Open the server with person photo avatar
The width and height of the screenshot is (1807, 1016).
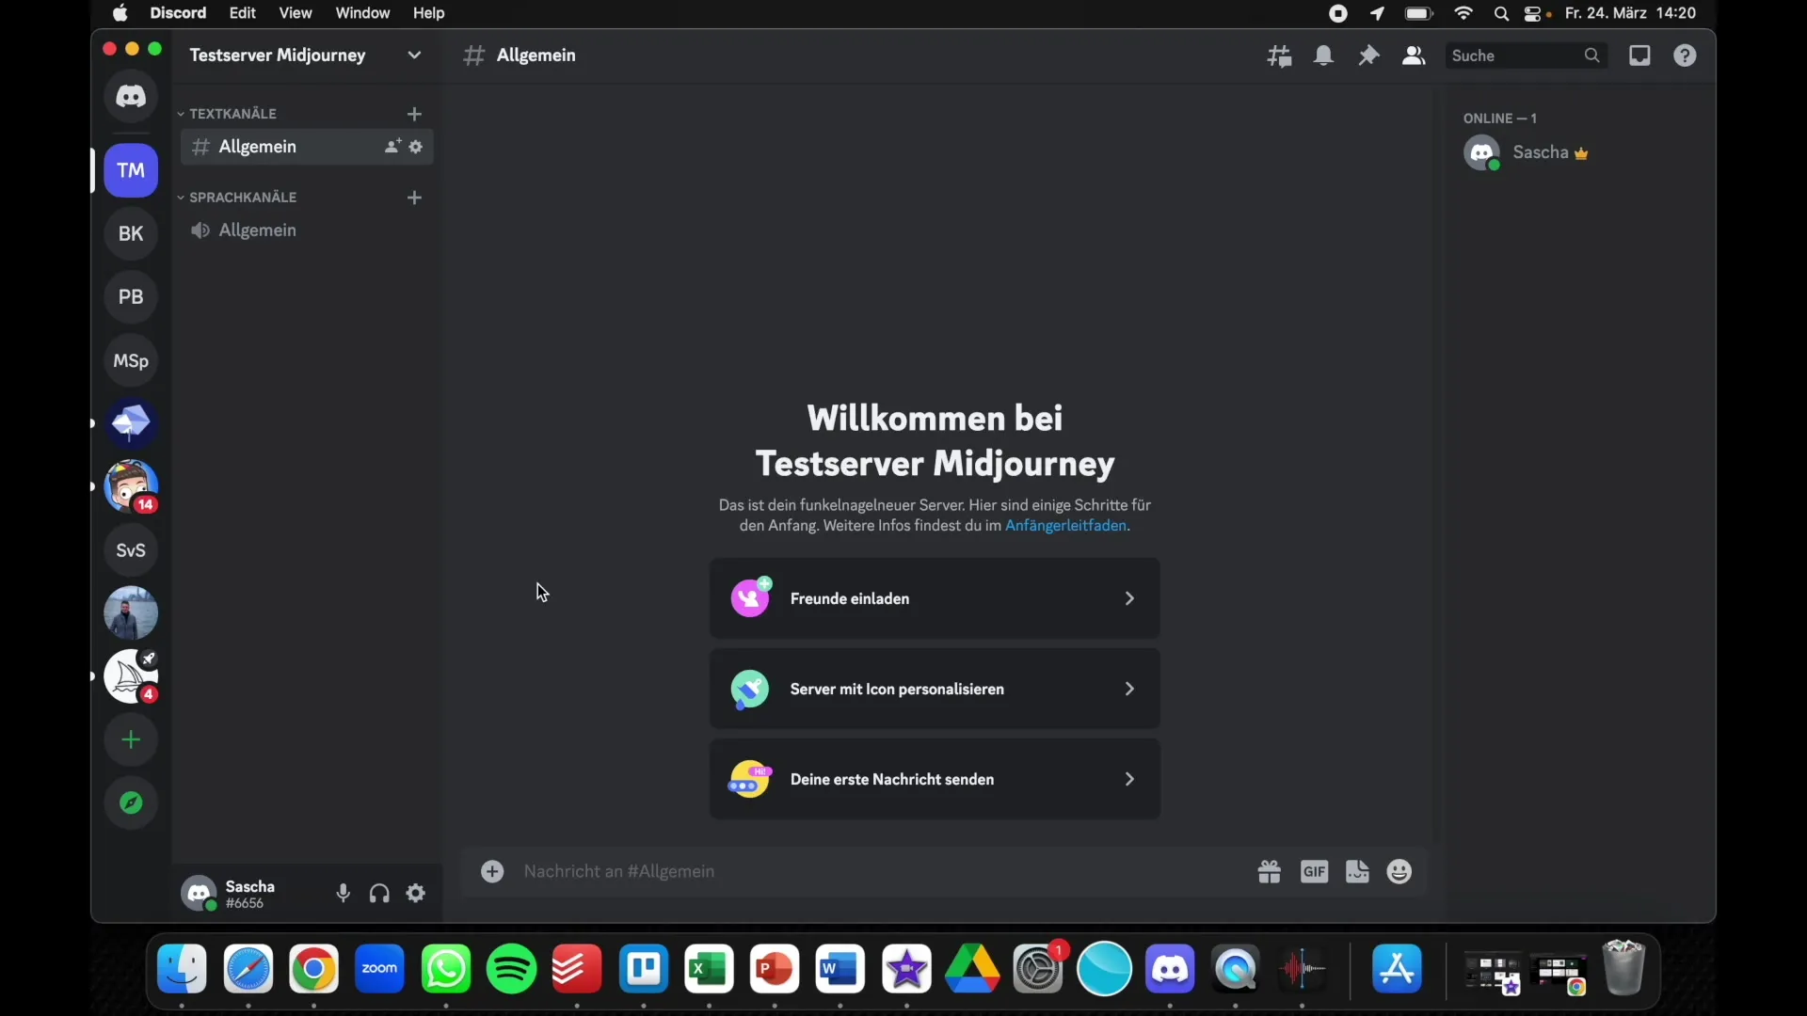coord(131,613)
